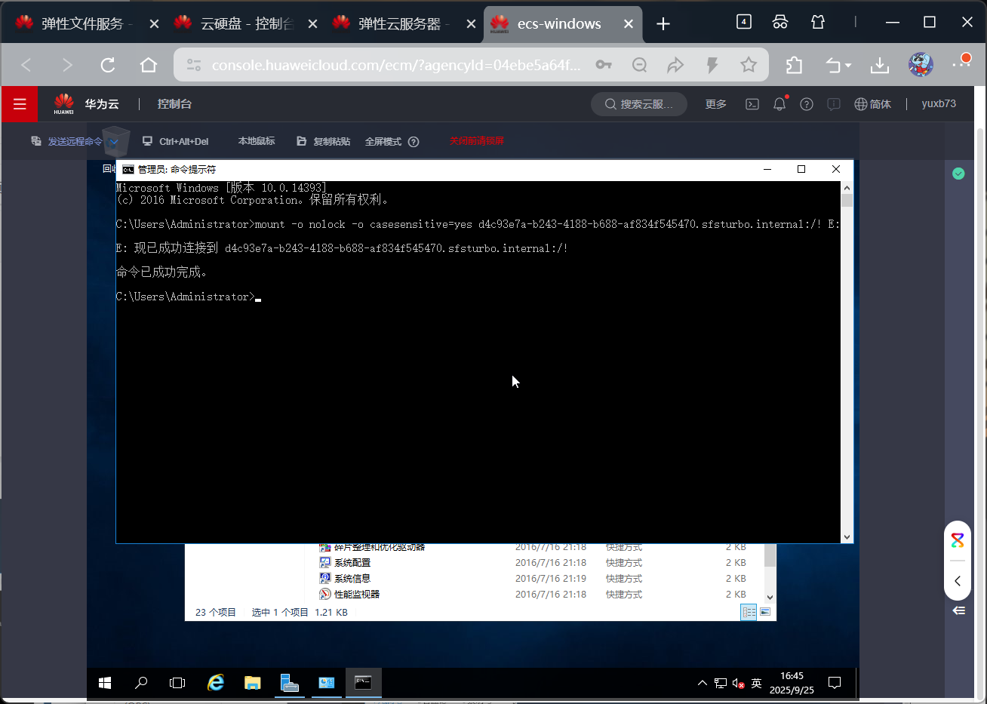Launch Internet Explorer from the remote taskbar
The width and height of the screenshot is (987, 704).
pos(216,683)
